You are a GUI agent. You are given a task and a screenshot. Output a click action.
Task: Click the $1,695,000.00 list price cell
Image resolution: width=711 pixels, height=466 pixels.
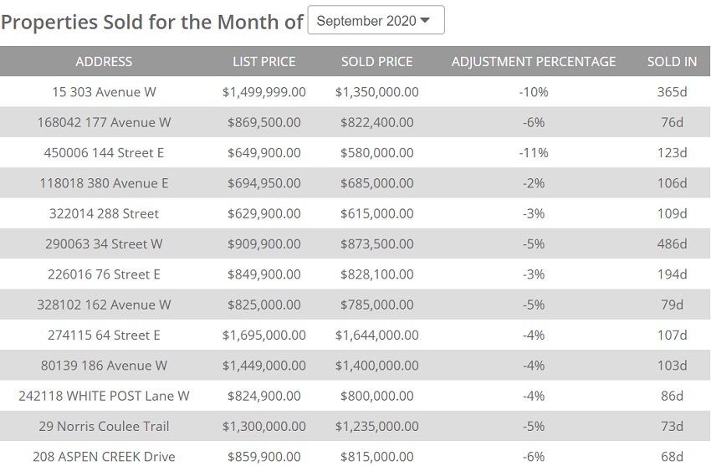click(x=263, y=335)
